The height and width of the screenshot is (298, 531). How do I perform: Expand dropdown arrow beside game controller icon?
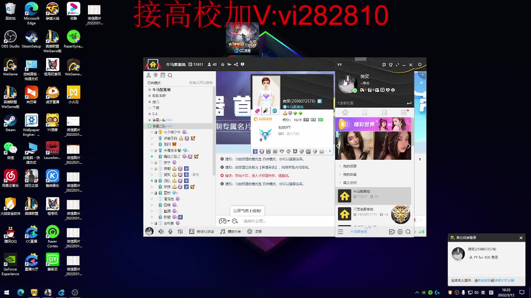228,221
